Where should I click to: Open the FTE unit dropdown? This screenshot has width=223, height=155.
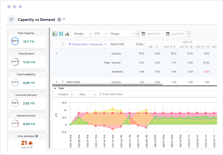(x=100, y=34)
